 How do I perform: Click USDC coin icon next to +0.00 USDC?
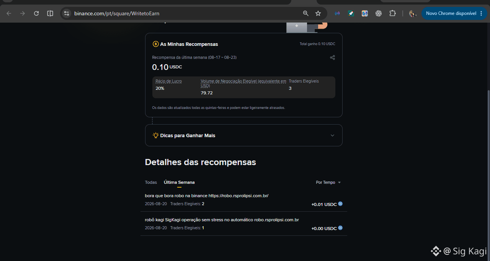(340, 228)
